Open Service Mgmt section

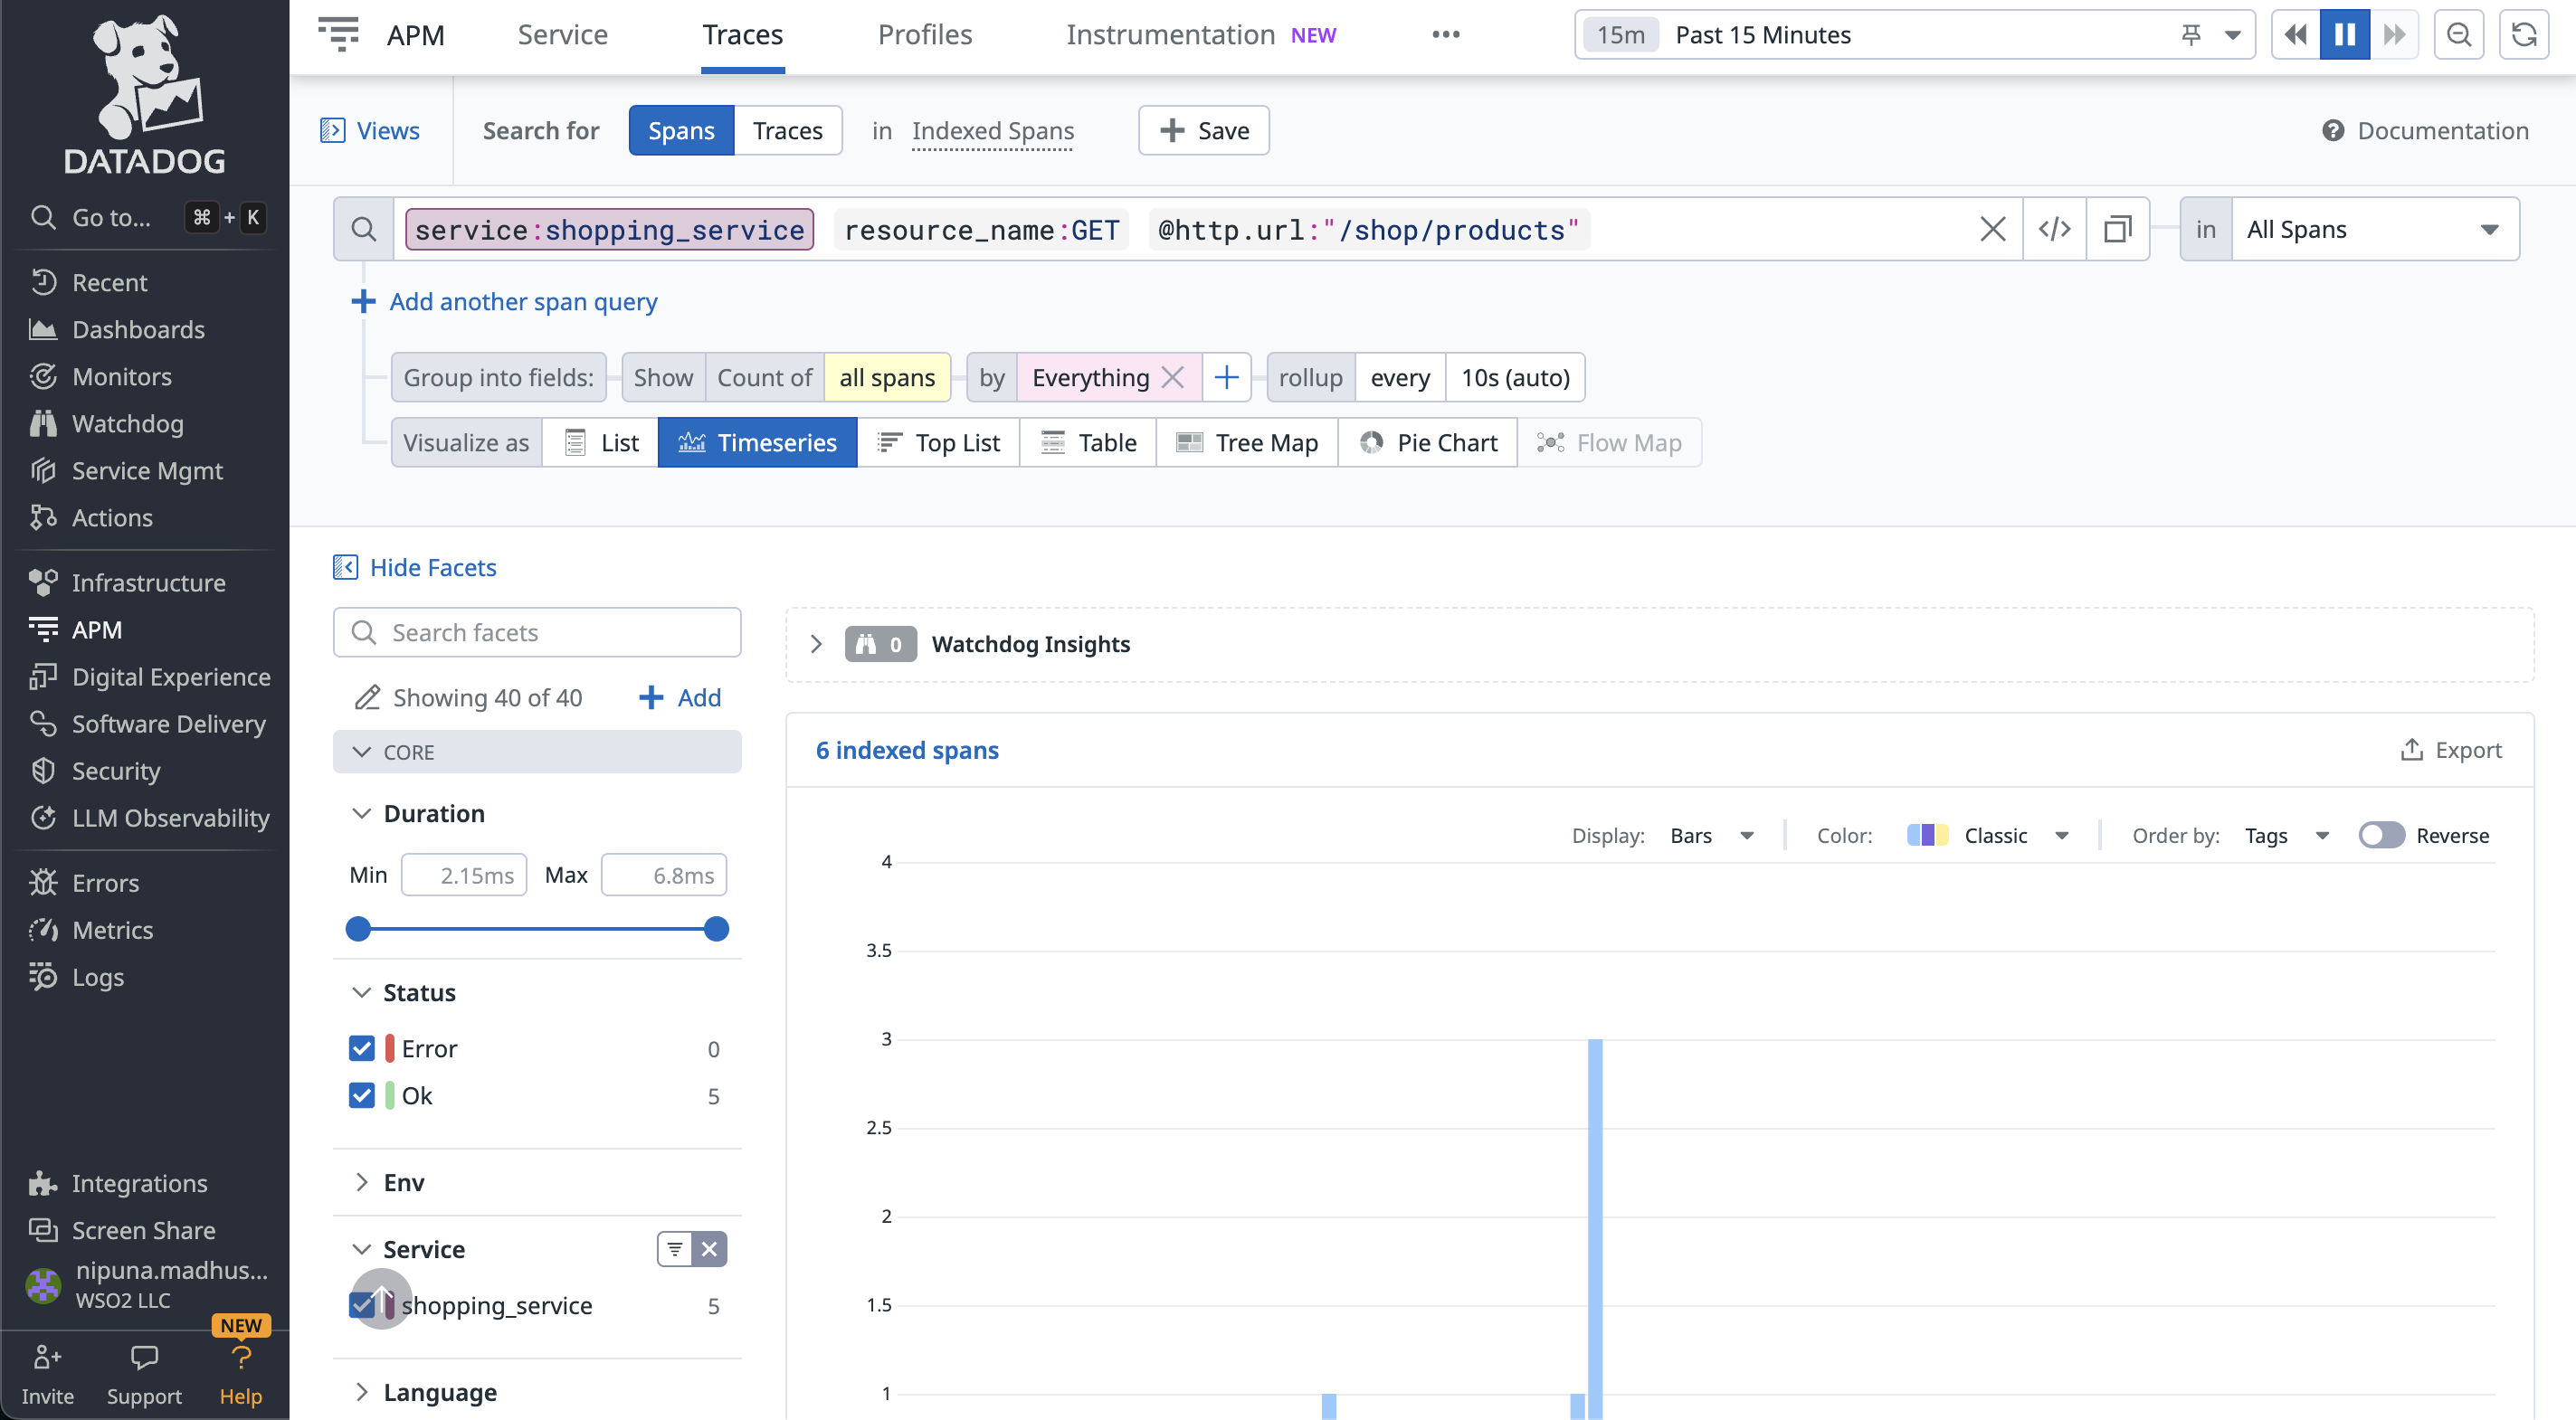(126, 470)
